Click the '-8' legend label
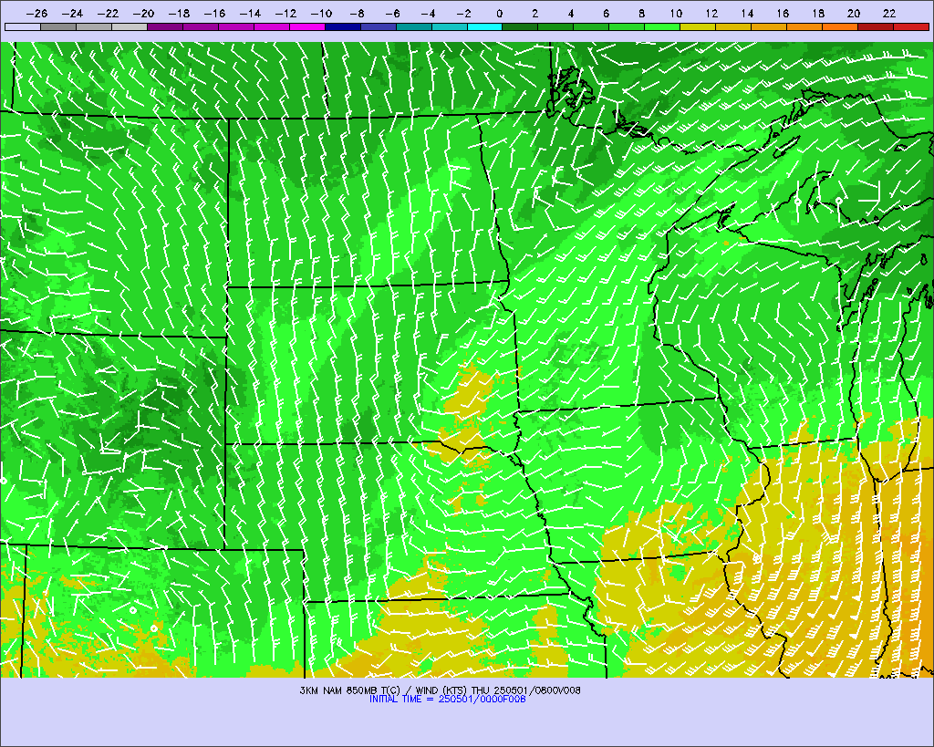 (357, 13)
